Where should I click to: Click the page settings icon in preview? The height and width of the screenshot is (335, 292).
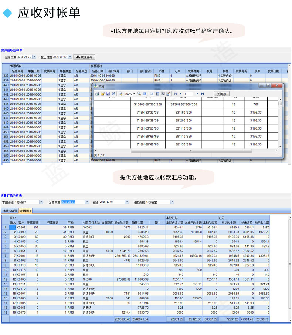[x=163, y=94]
